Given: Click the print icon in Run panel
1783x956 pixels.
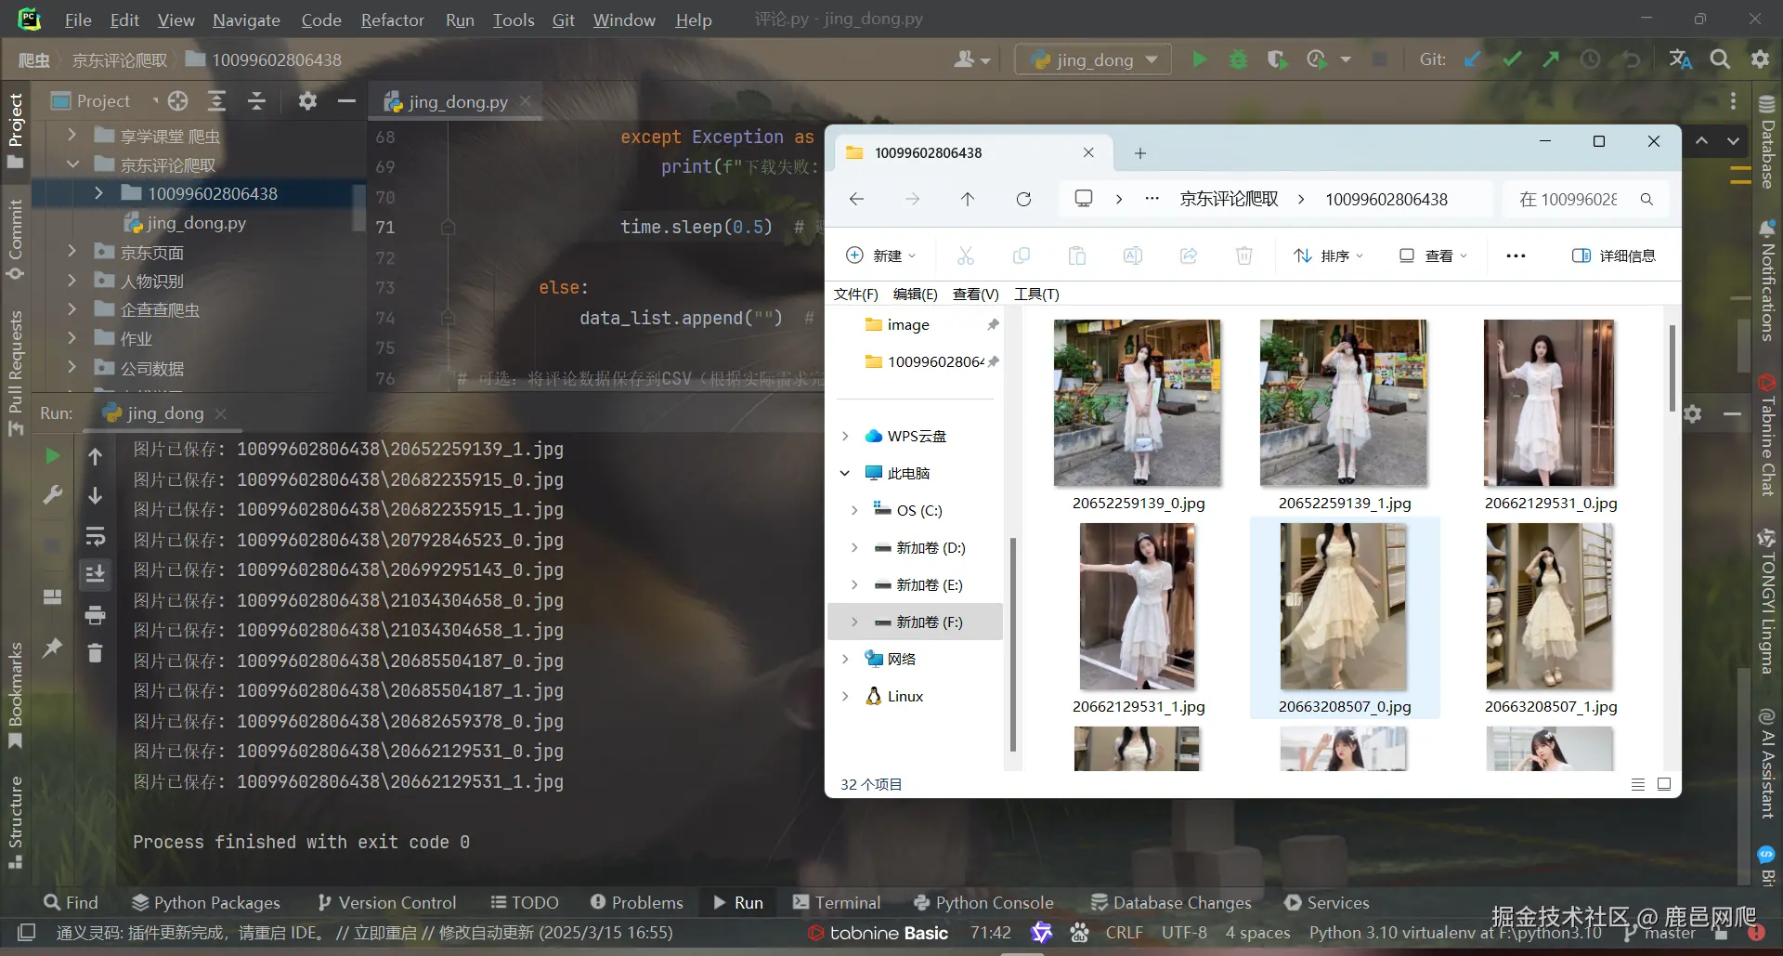Looking at the screenshot, I should pyautogui.click(x=95, y=614).
